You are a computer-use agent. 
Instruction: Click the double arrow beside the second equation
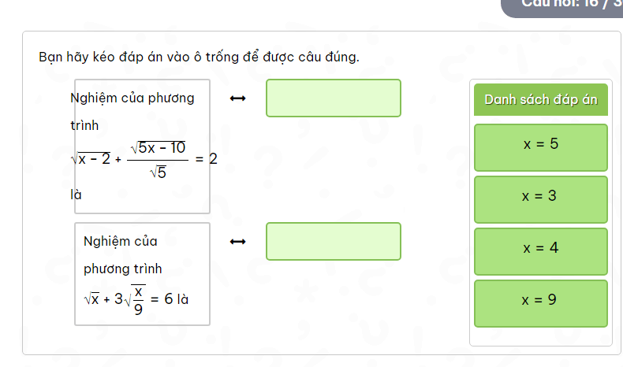237,241
